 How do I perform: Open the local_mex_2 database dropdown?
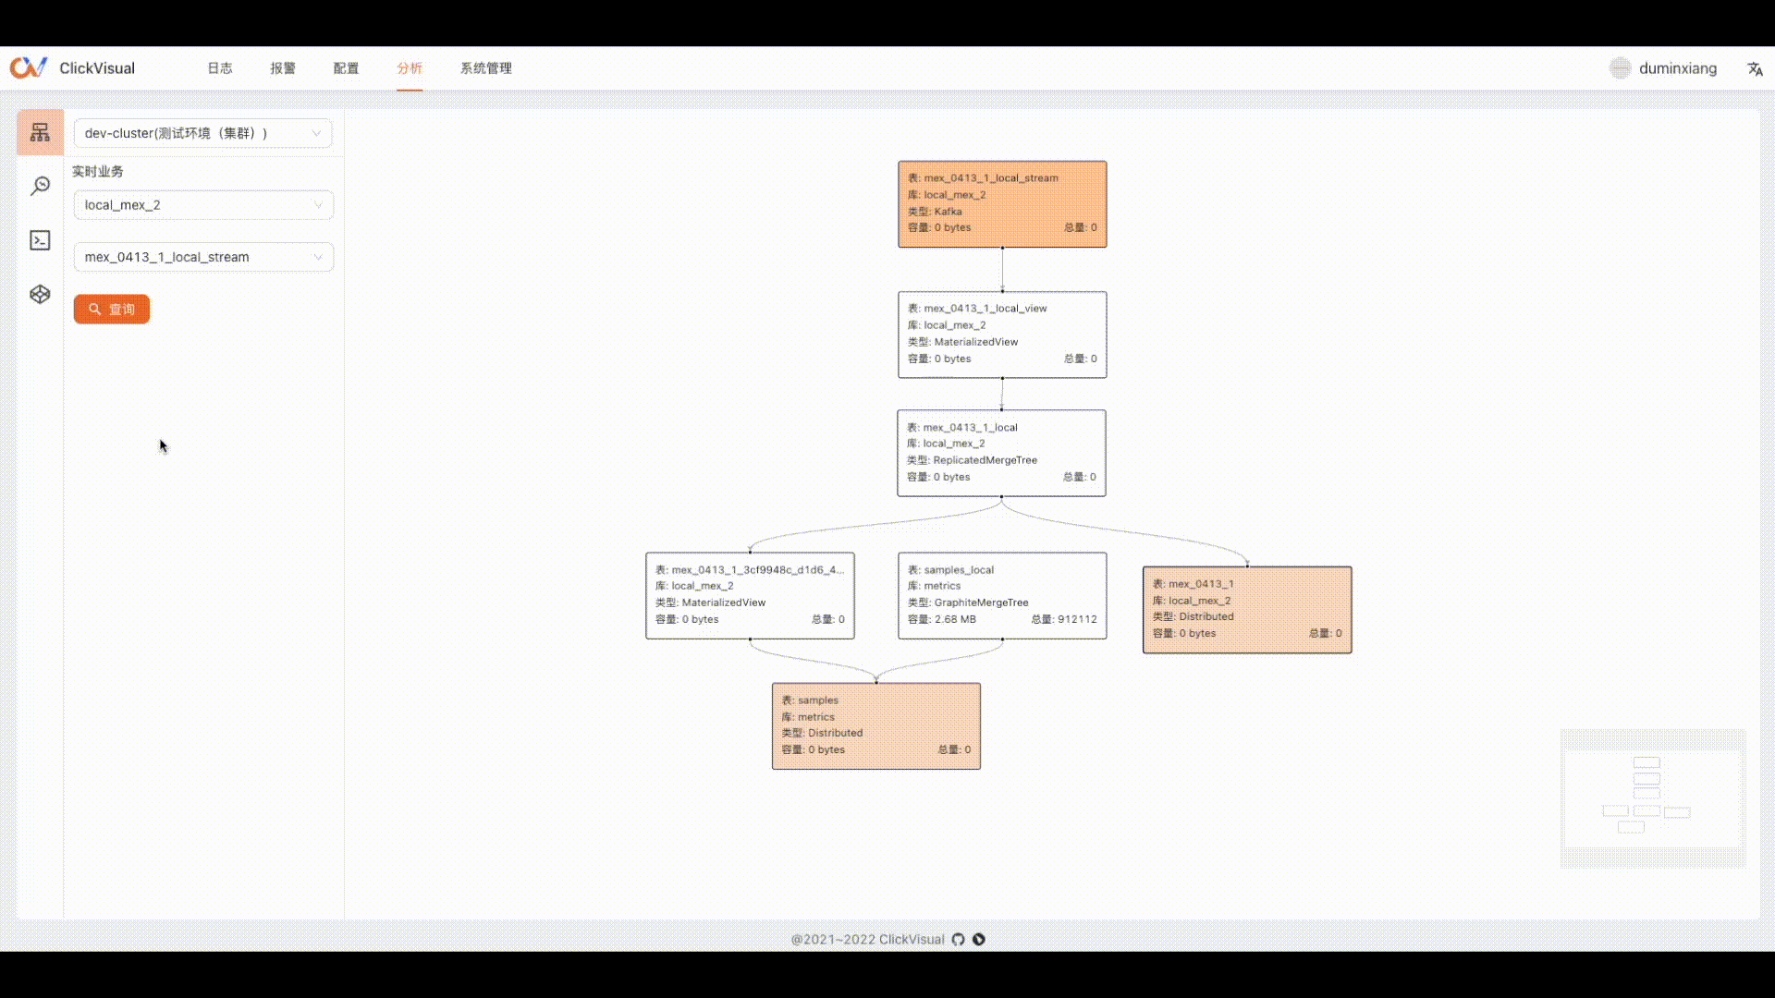(x=203, y=205)
